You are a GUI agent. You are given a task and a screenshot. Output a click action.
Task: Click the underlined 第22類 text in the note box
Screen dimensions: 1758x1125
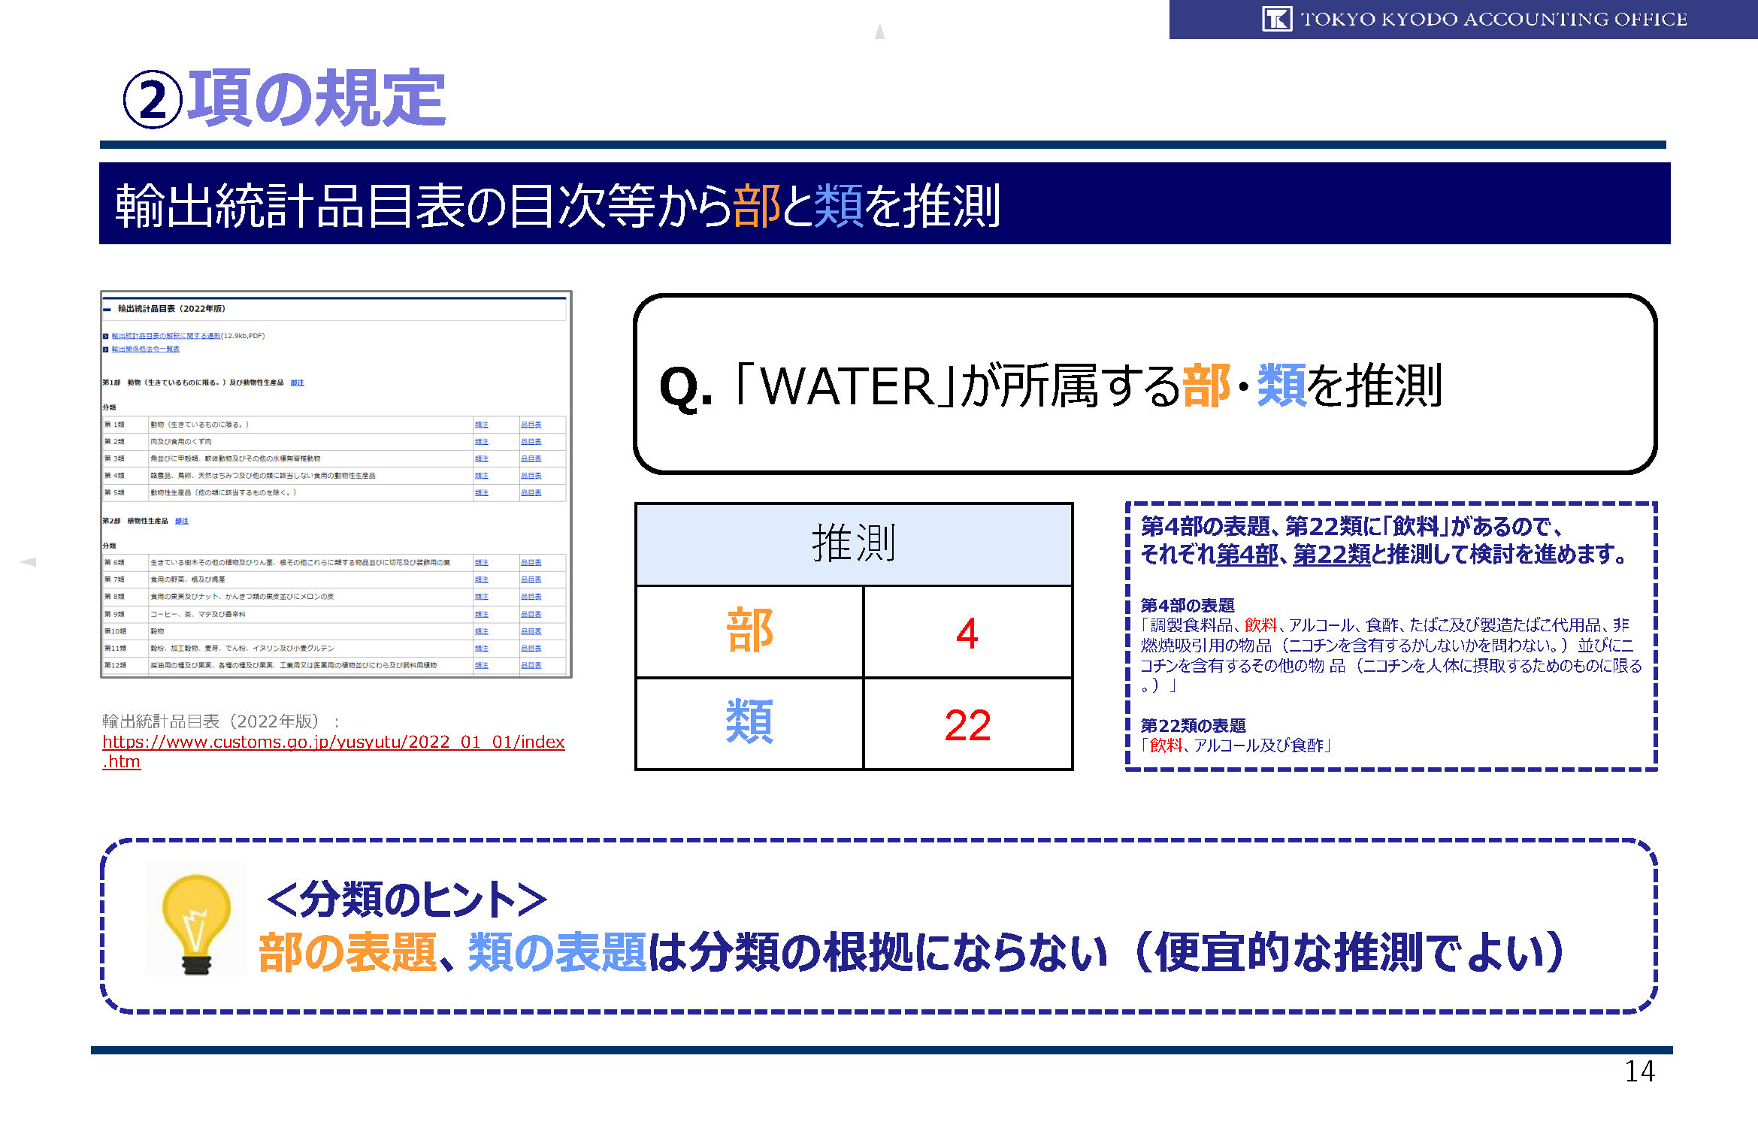tap(1331, 555)
